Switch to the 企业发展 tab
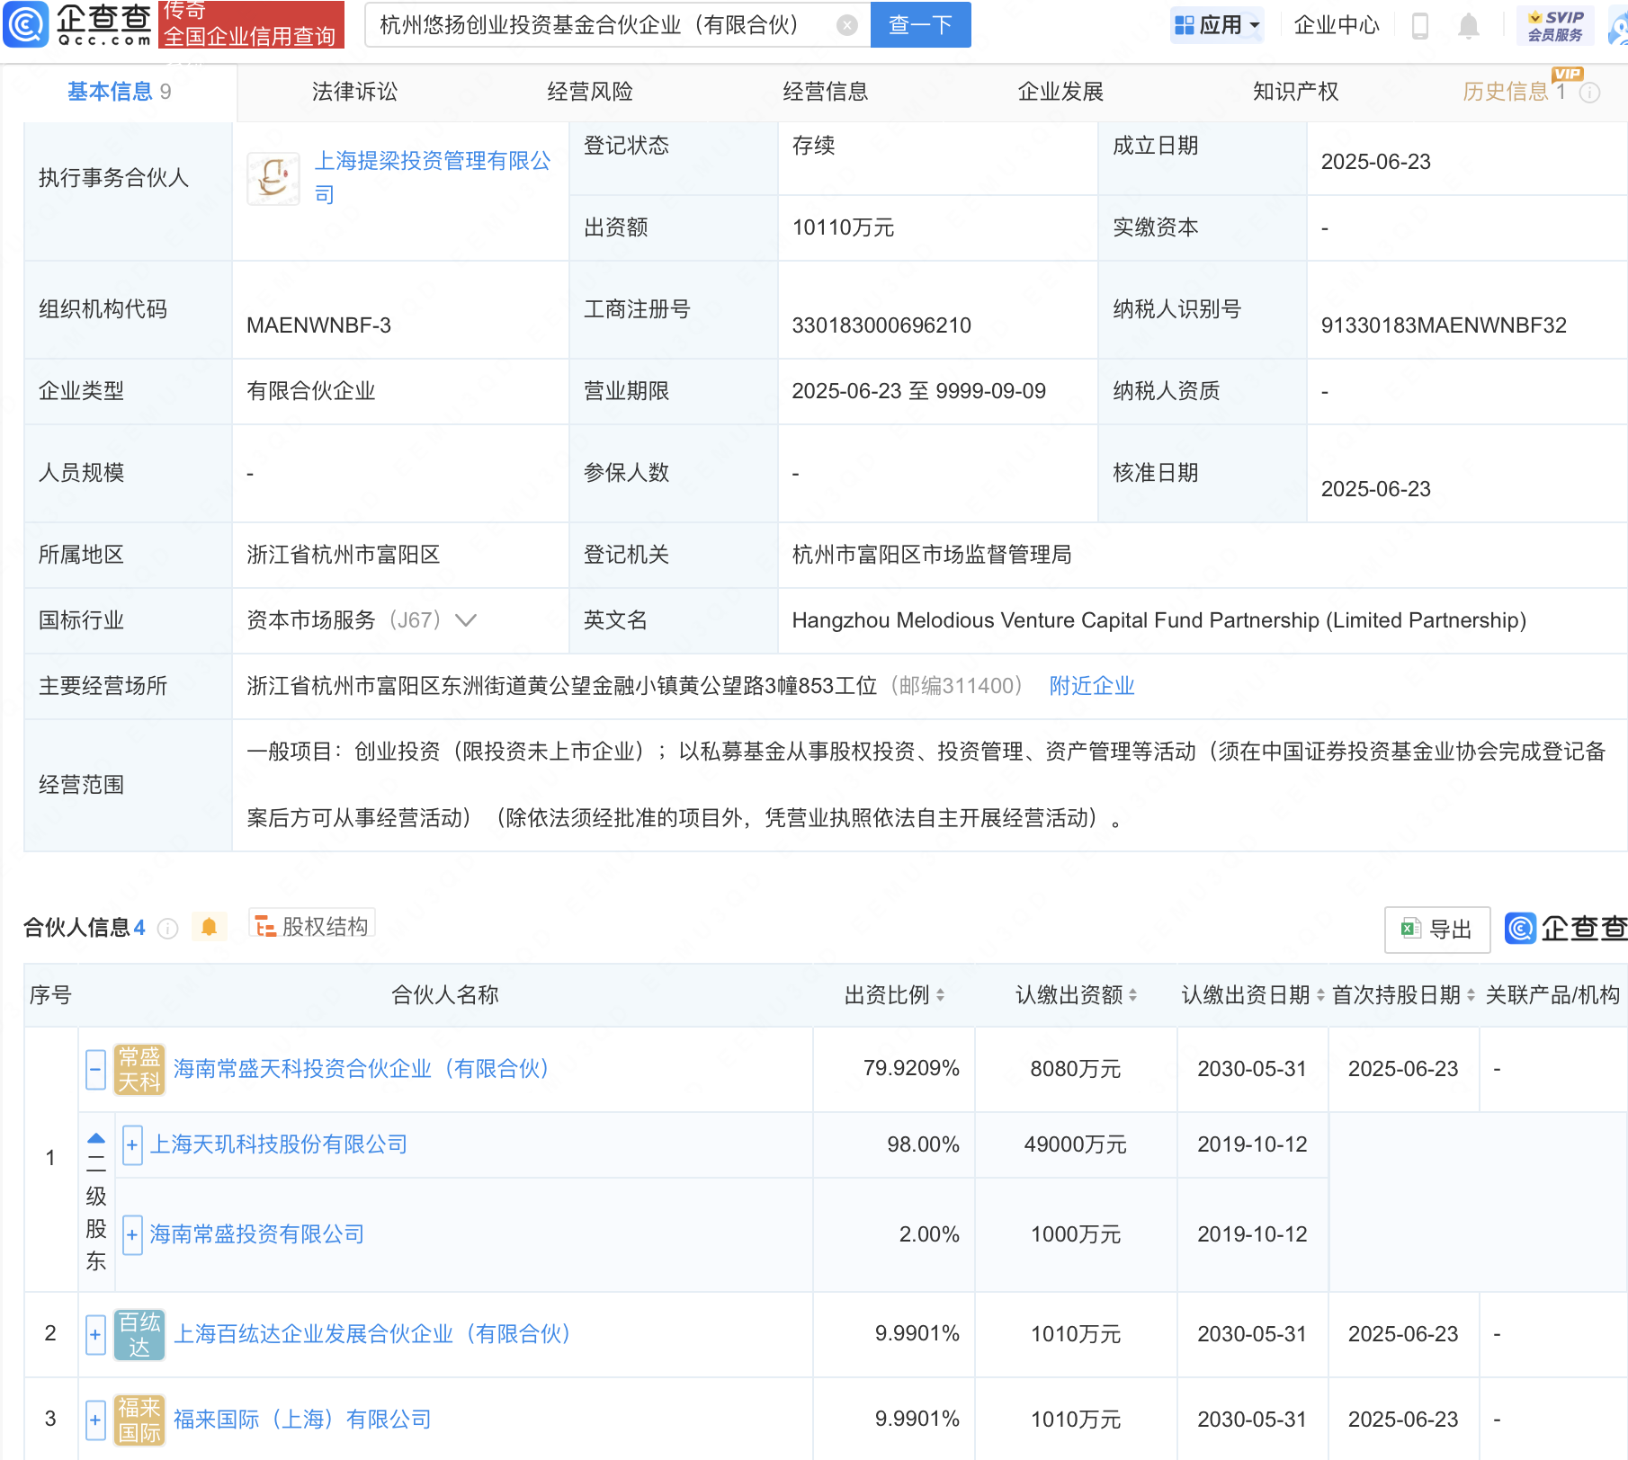This screenshot has width=1628, height=1460. coord(1060,92)
